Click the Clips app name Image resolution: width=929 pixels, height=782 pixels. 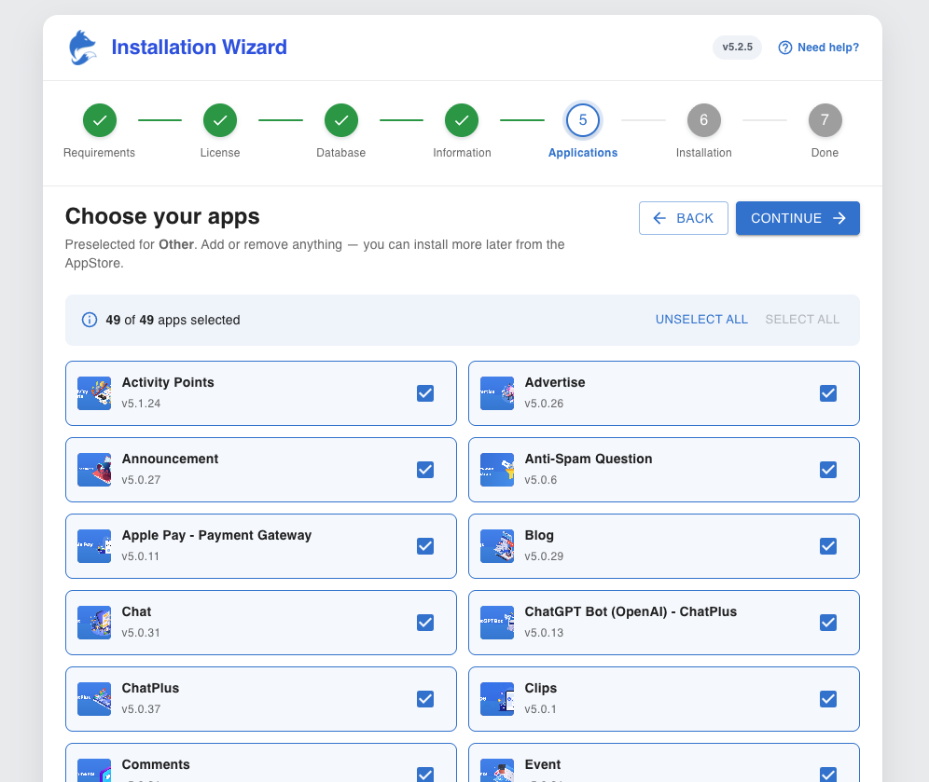coord(541,689)
